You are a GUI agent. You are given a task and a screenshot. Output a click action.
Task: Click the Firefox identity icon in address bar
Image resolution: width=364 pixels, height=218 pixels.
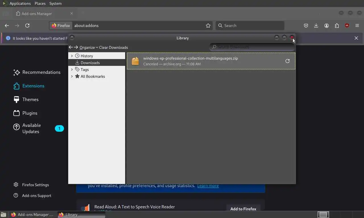61,26
